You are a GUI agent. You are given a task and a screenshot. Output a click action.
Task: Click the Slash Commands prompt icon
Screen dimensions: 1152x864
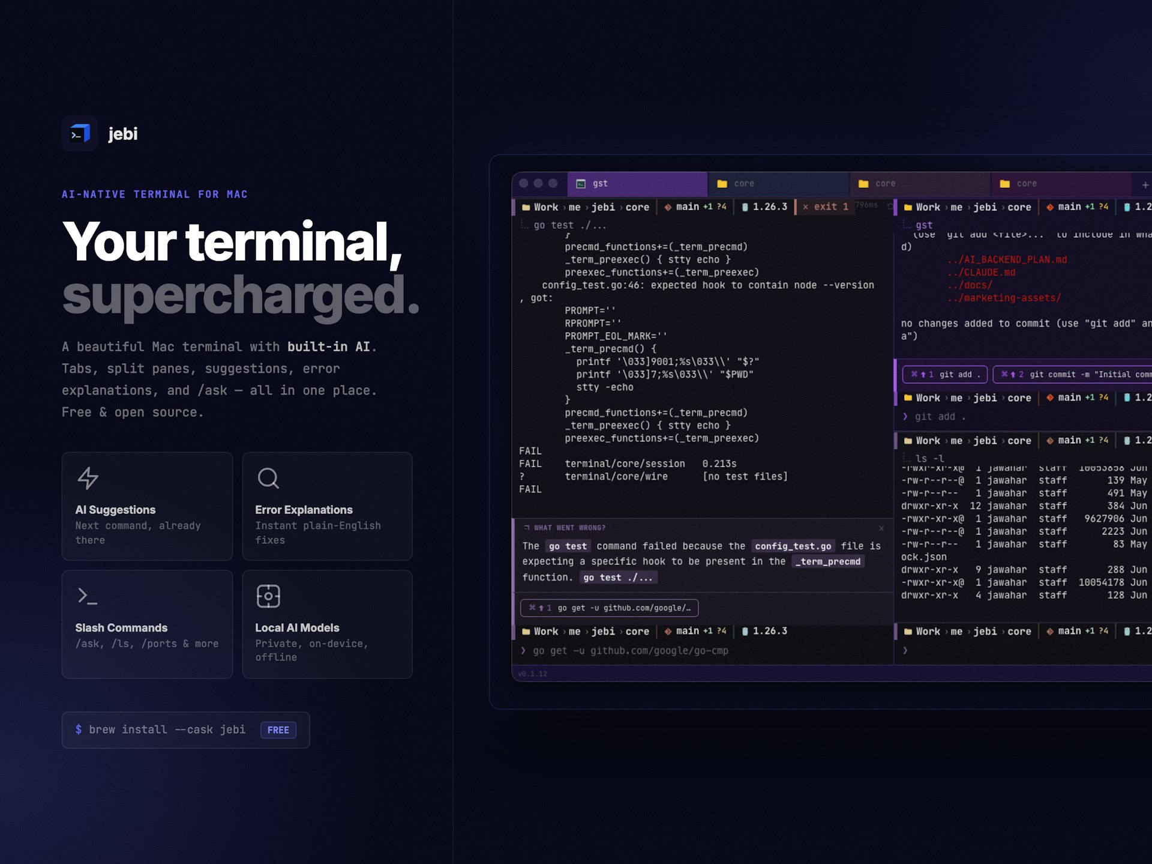[x=88, y=596]
